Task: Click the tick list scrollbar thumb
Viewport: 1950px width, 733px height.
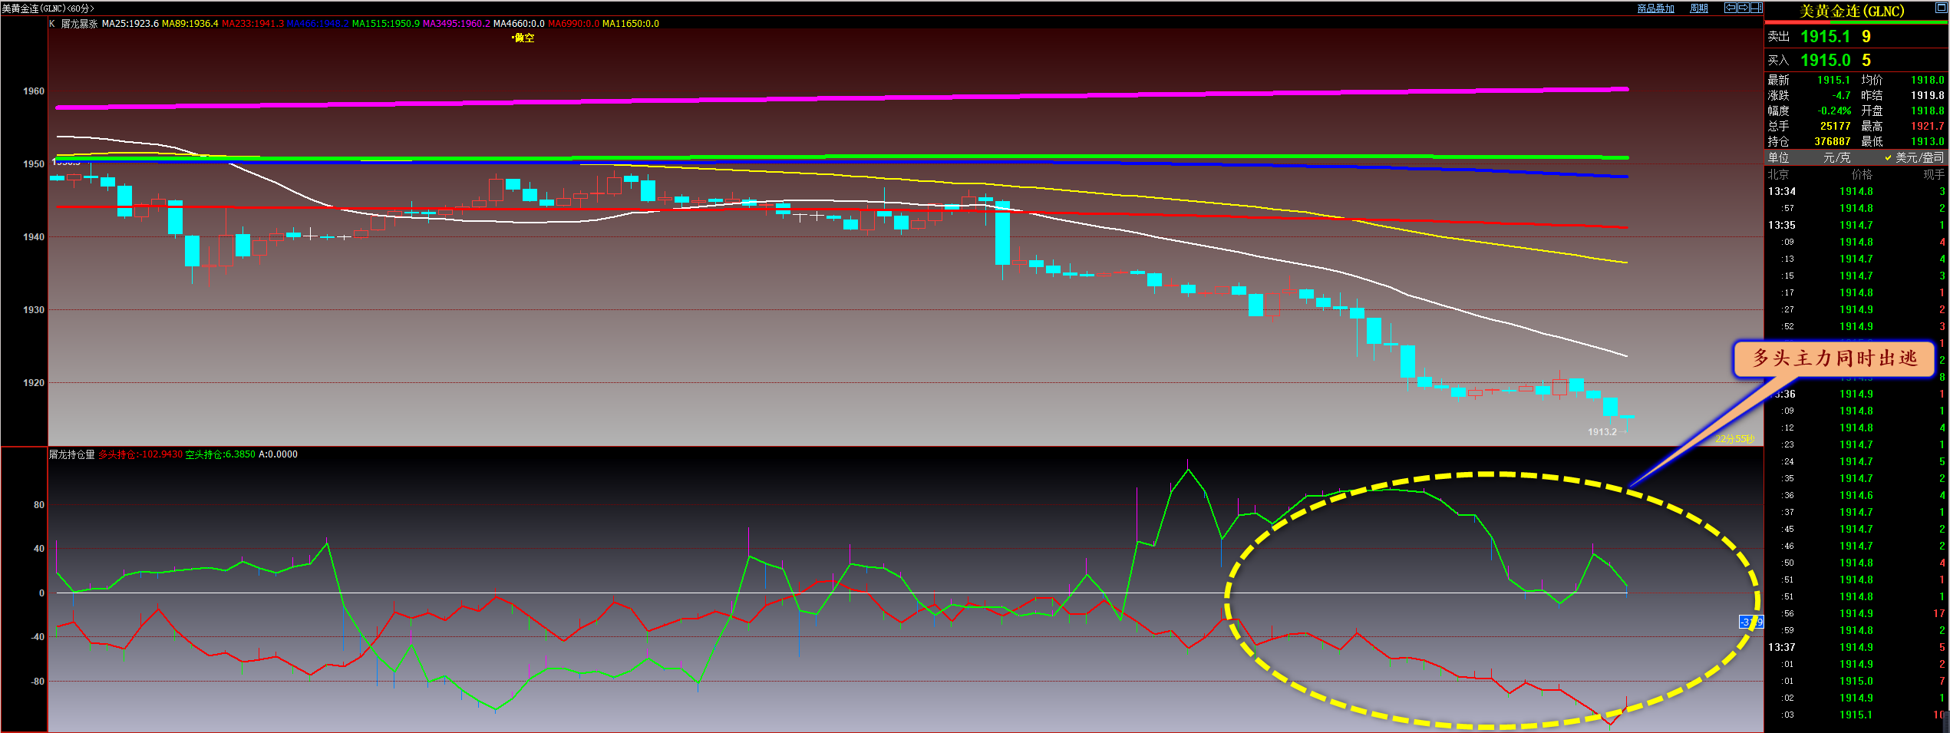Action: (1948, 721)
